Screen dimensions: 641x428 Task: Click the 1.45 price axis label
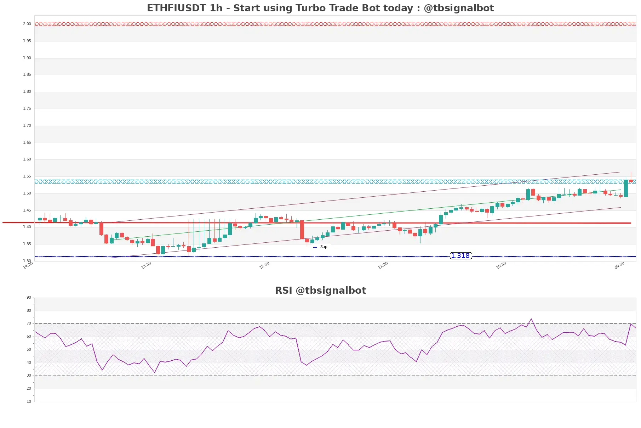[x=27, y=210]
